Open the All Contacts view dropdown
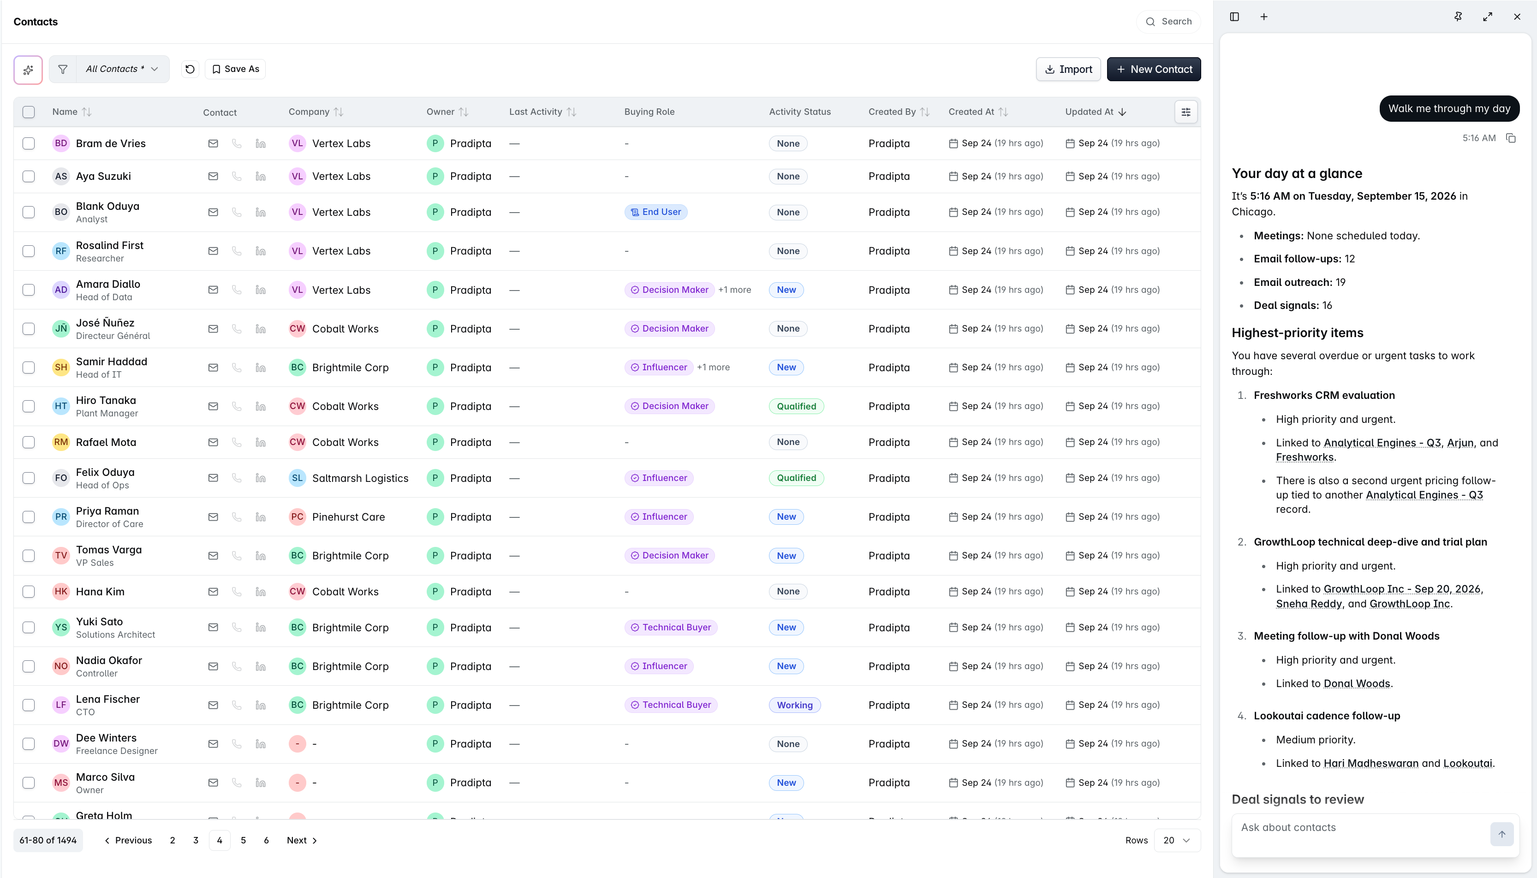Image resolution: width=1537 pixels, height=878 pixels. (x=122, y=69)
